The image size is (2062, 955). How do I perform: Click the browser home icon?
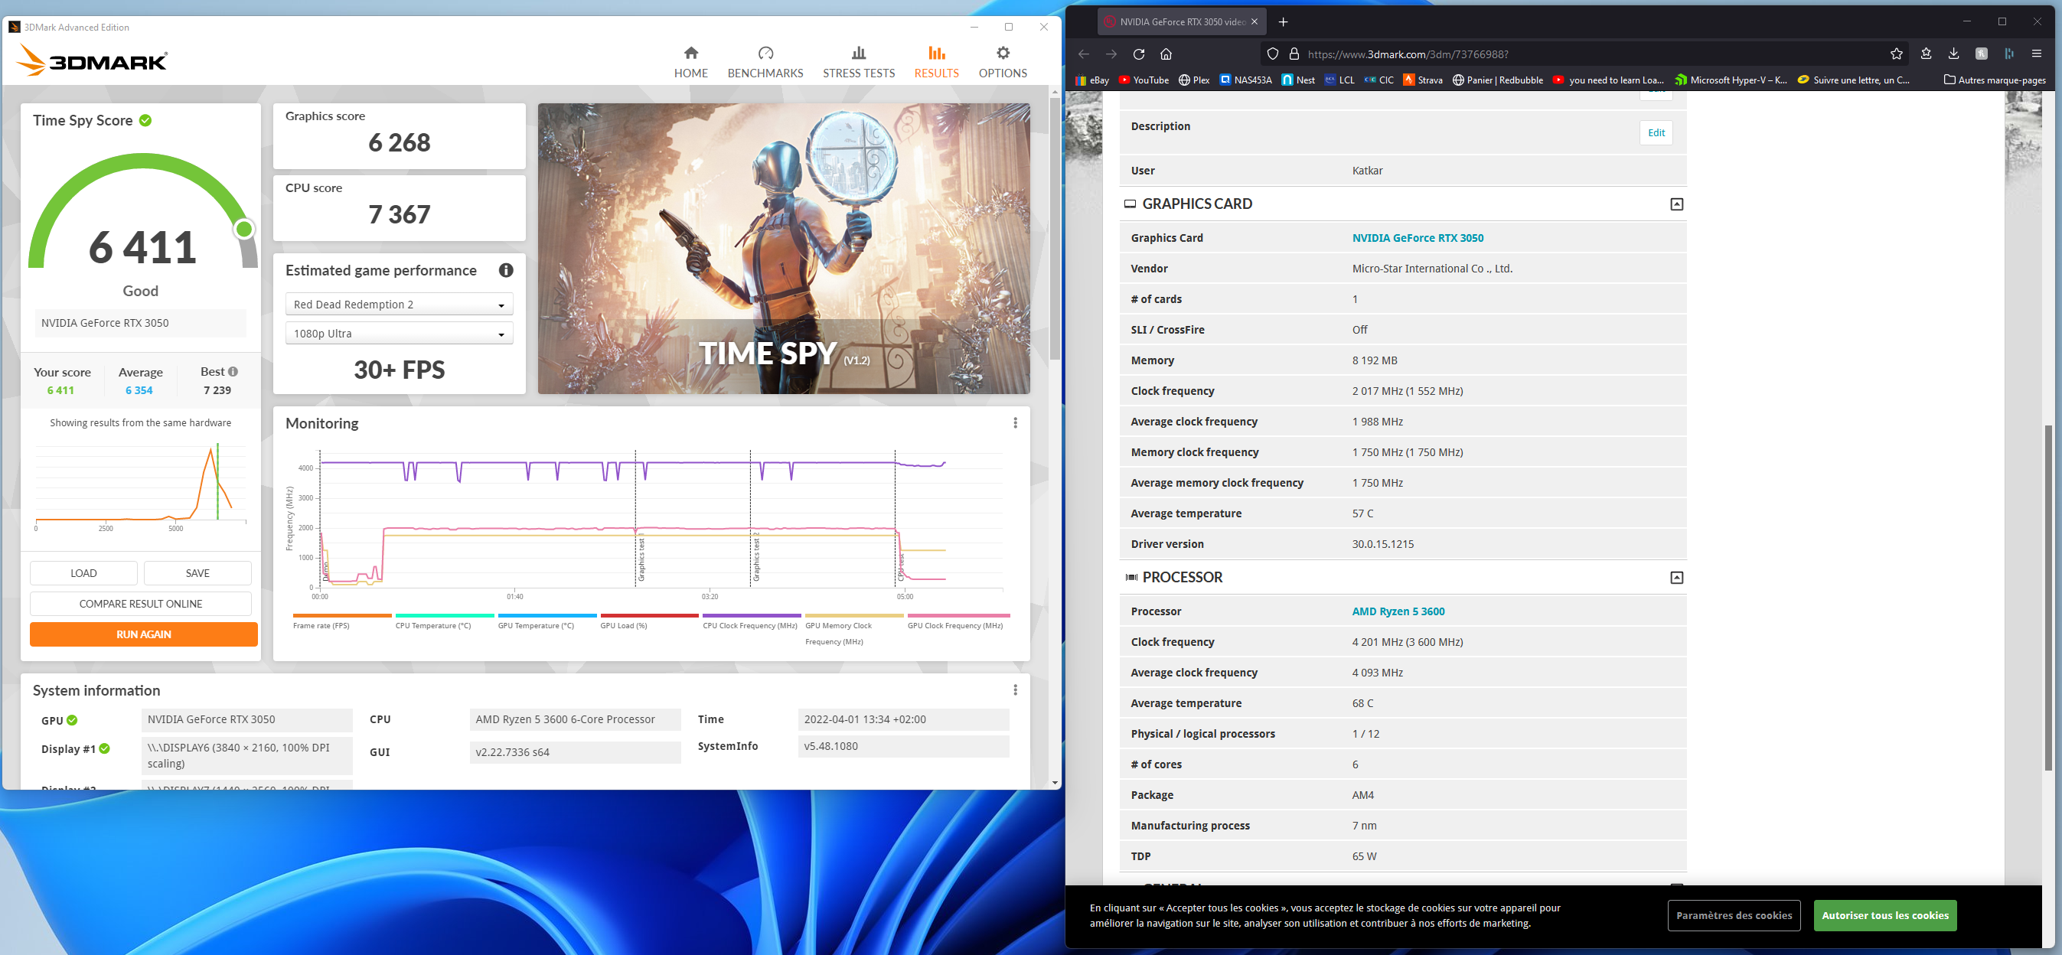[x=1166, y=54]
